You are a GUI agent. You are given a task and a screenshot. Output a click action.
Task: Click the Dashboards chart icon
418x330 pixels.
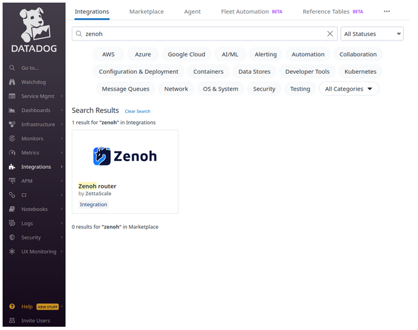coord(12,110)
